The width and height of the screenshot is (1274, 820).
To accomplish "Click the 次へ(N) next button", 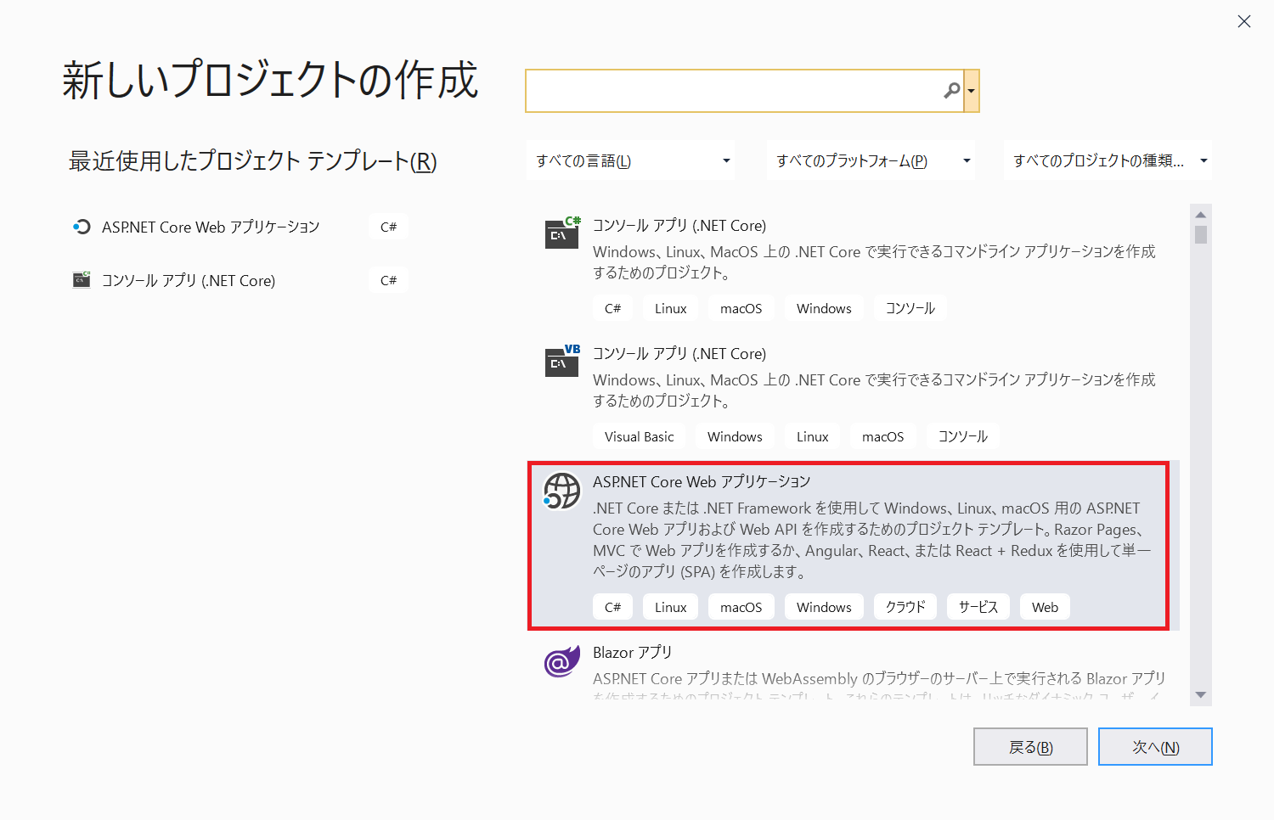I will [1155, 747].
